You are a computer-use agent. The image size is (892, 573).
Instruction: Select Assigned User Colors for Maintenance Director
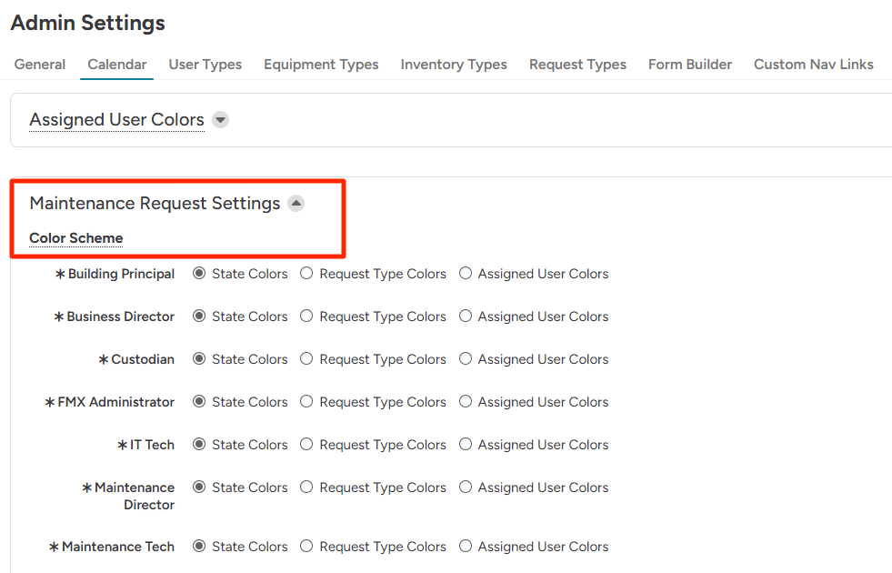point(466,488)
